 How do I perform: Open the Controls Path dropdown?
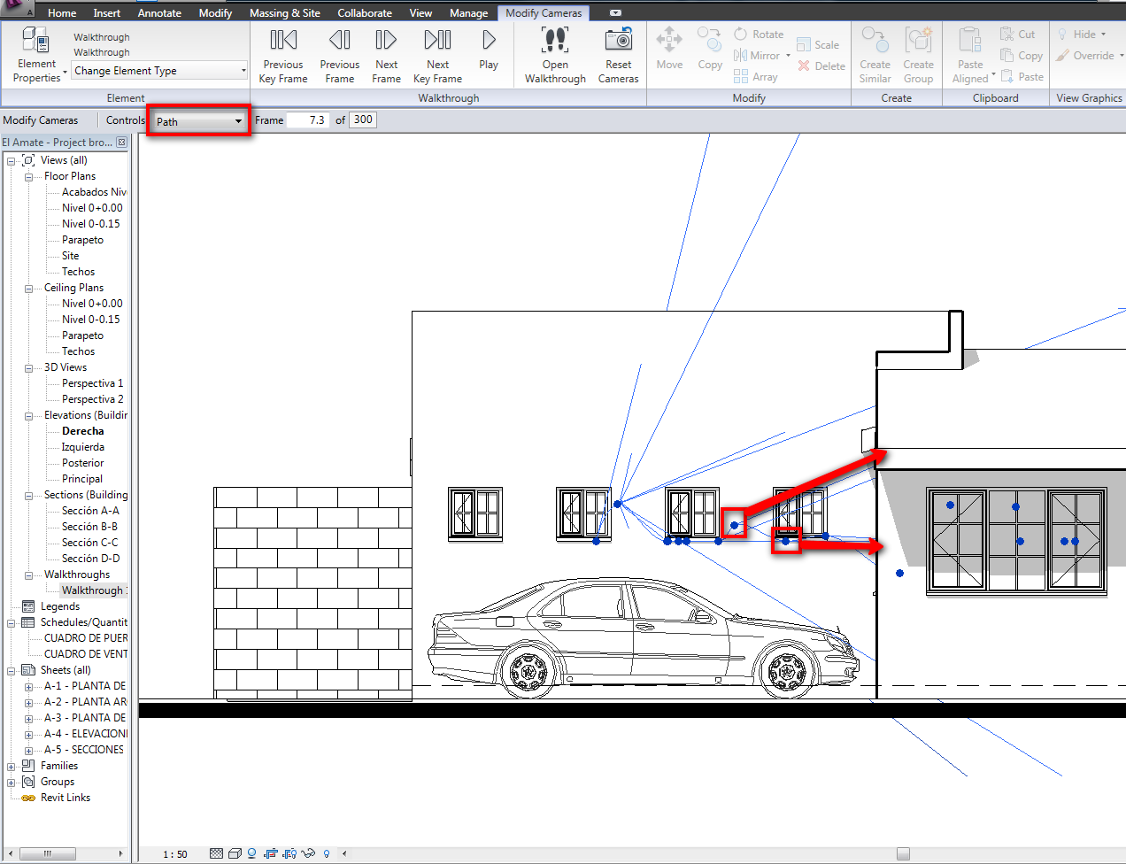pos(199,121)
